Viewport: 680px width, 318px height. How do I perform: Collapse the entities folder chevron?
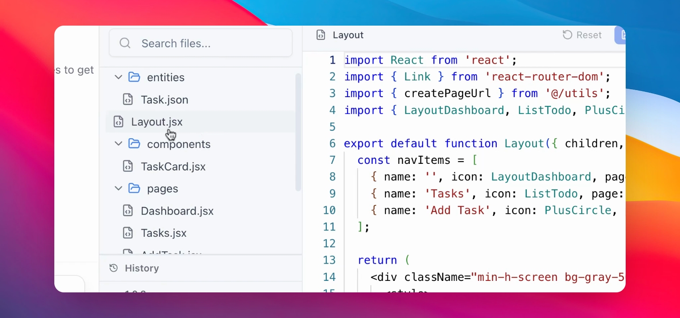(x=118, y=77)
